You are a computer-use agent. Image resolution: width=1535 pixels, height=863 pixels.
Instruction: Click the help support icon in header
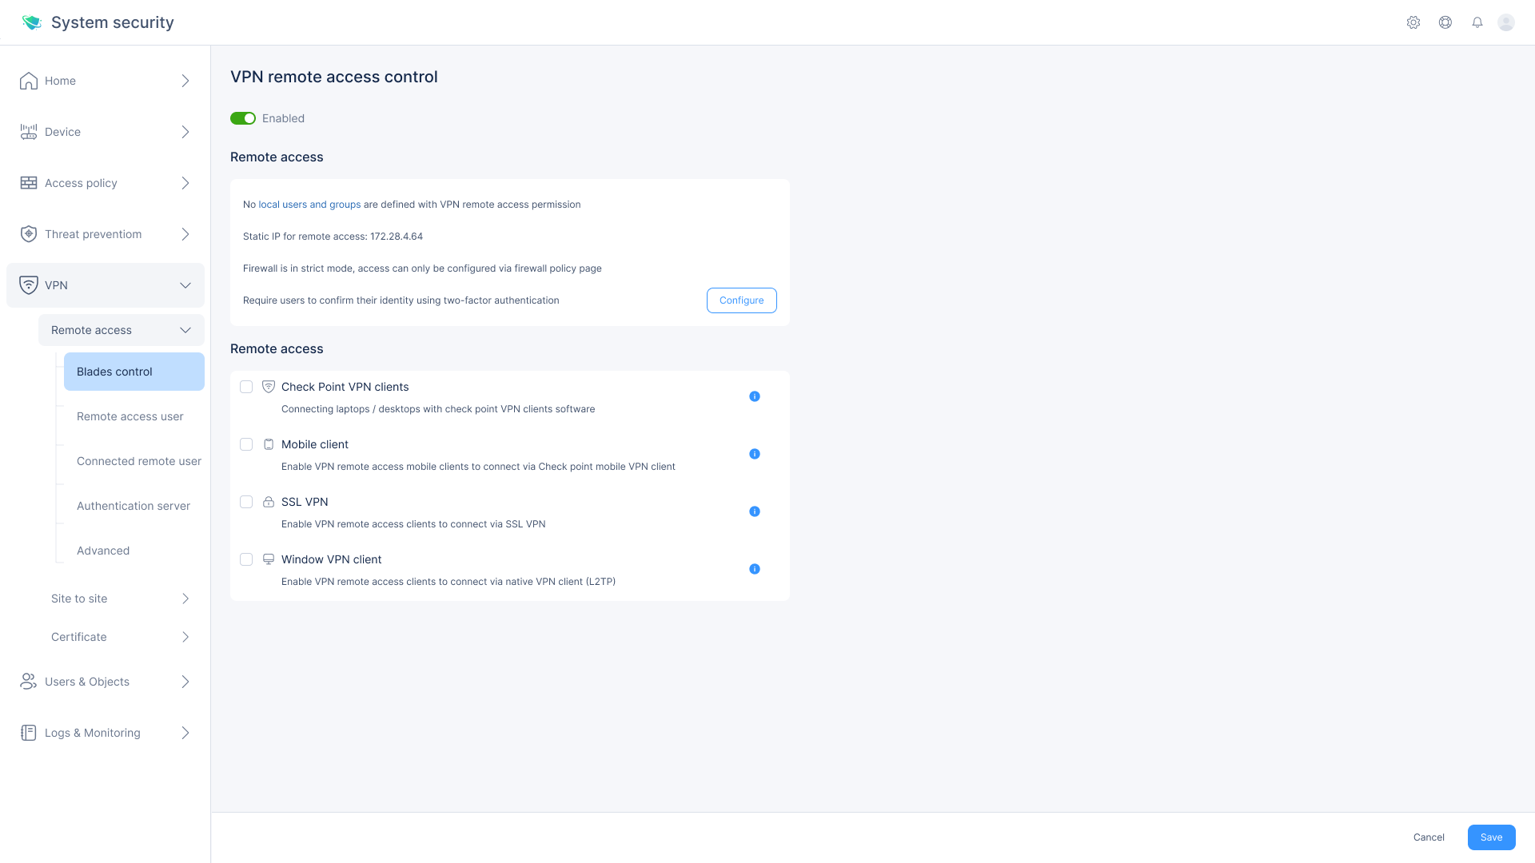[1445, 22]
